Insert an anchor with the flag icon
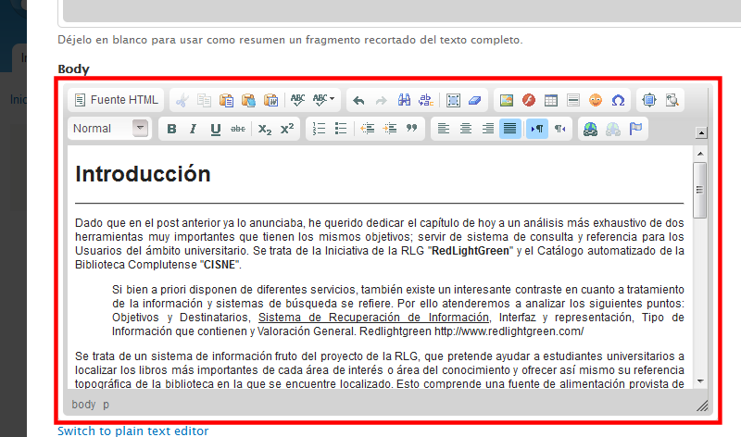Viewport: 741px width, 437px height. coord(635,129)
